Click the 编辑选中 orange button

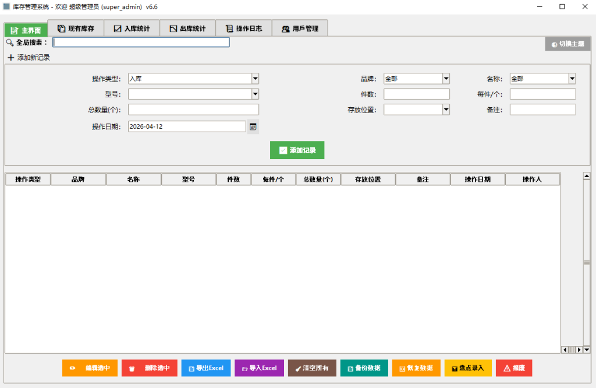(90, 368)
